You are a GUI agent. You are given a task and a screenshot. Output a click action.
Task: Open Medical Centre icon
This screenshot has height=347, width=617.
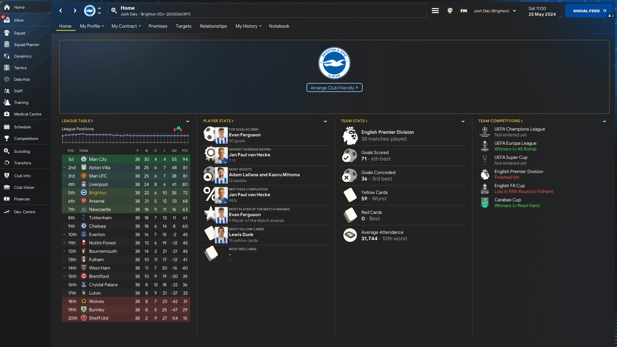7,114
